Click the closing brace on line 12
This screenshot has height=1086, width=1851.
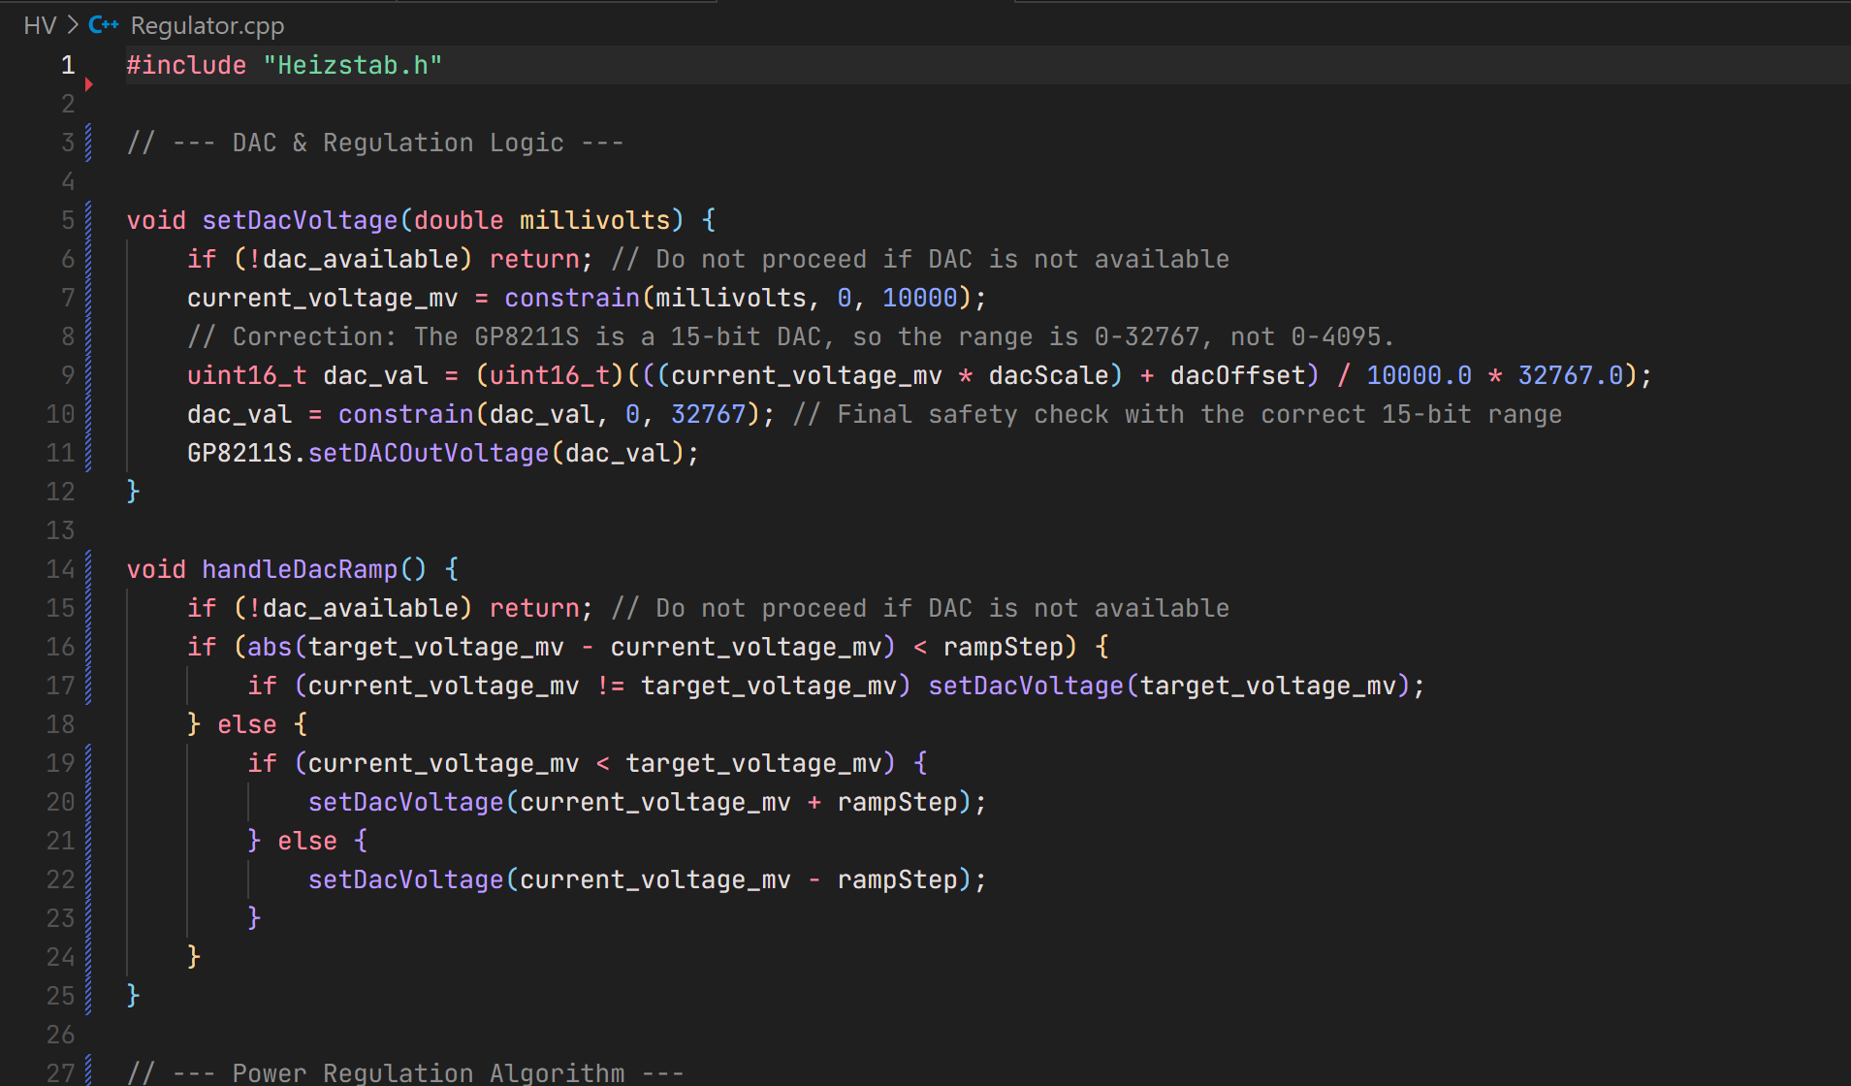pos(133,492)
